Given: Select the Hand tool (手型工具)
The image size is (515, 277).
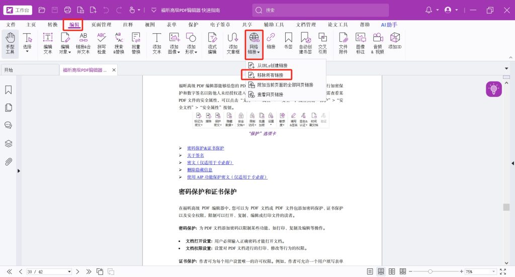Looking at the screenshot, I should click(10, 43).
